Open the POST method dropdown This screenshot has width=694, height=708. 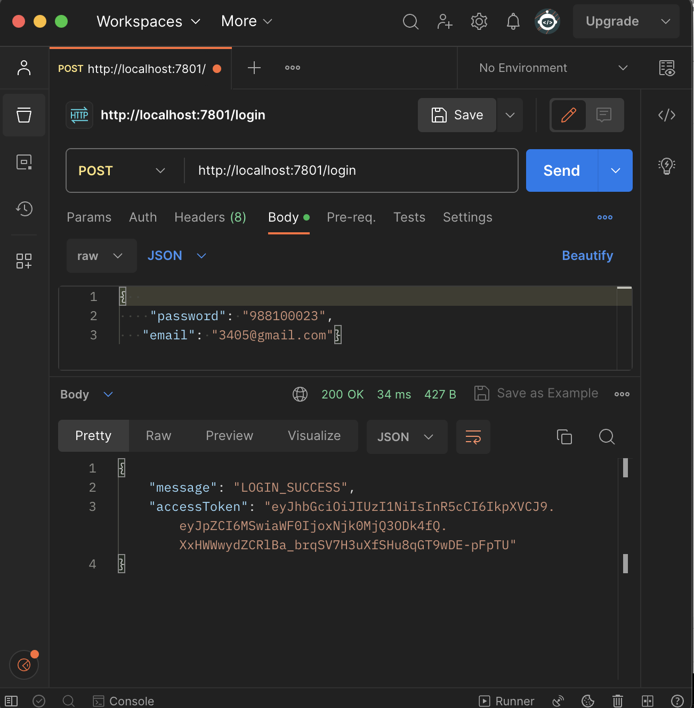[122, 170]
